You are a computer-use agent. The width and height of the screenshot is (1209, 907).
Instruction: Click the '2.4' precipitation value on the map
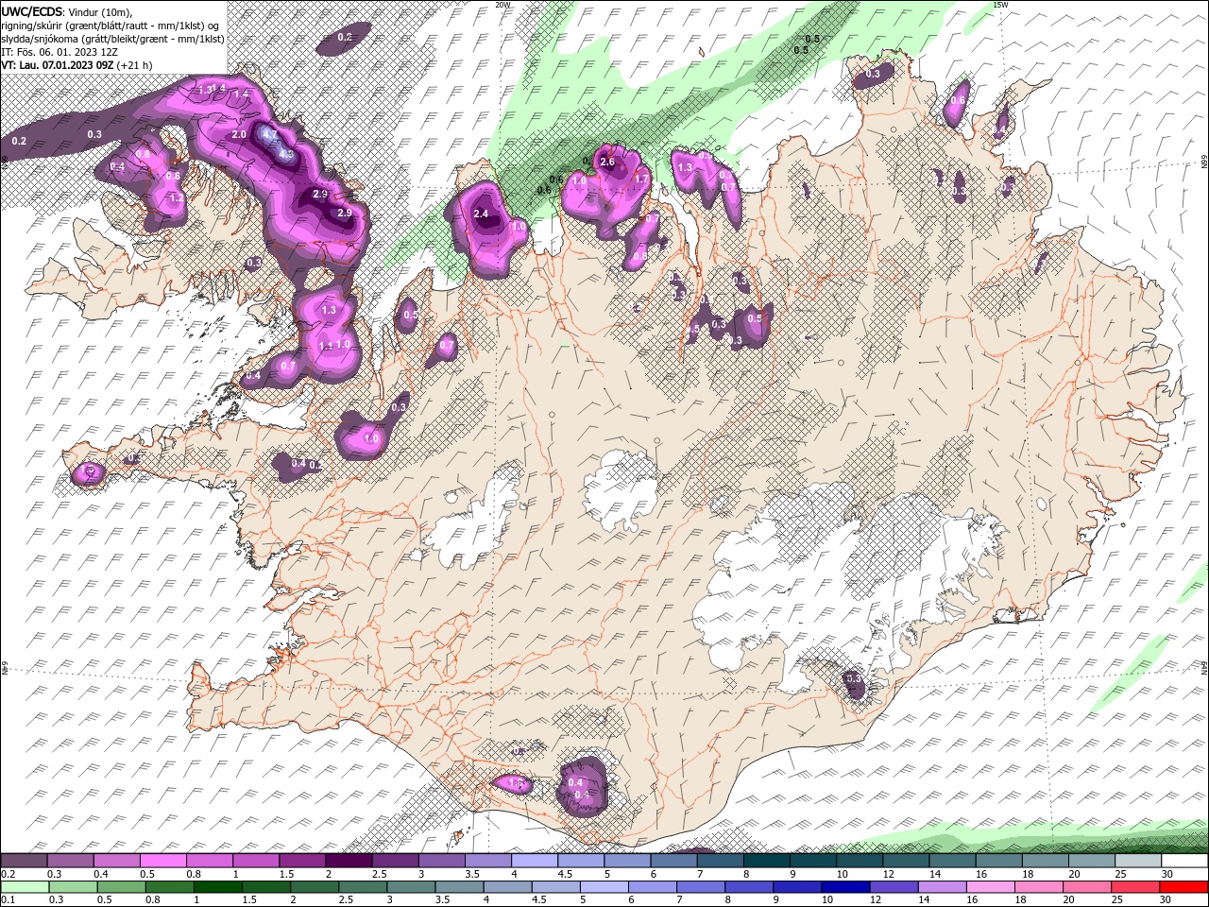pos(481,214)
